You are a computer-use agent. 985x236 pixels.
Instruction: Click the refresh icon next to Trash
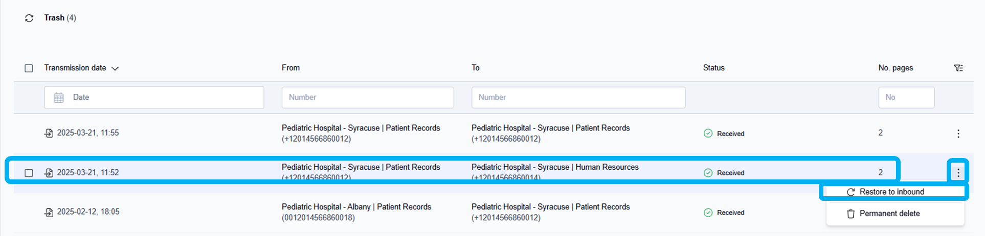tap(29, 18)
